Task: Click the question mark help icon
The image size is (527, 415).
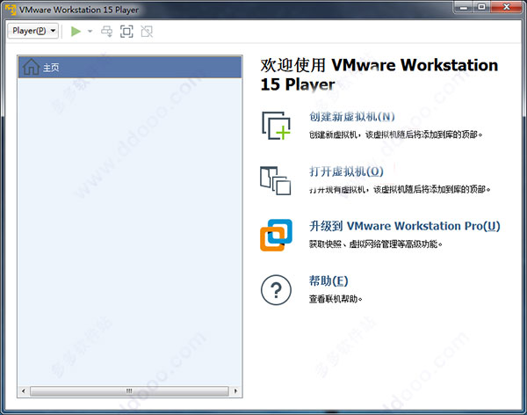Action: 276,290
